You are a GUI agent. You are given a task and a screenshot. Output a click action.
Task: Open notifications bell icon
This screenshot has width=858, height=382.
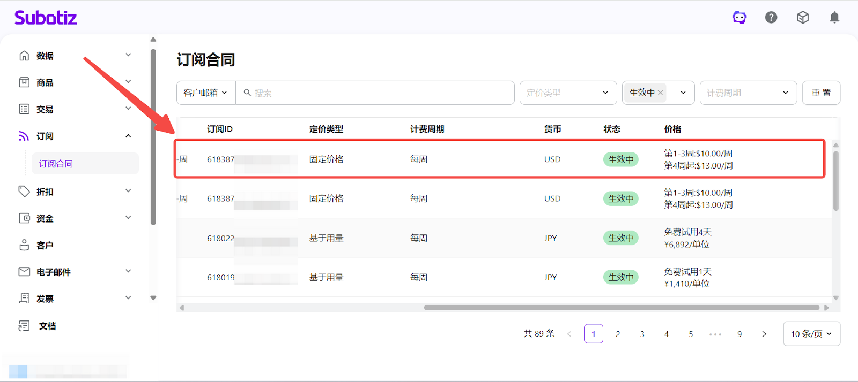point(834,18)
